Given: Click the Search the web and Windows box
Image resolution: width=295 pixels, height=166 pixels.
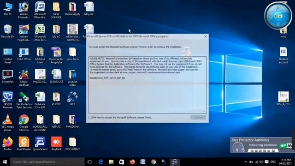Looking at the screenshot, I should pyautogui.click(x=47, y=162).
